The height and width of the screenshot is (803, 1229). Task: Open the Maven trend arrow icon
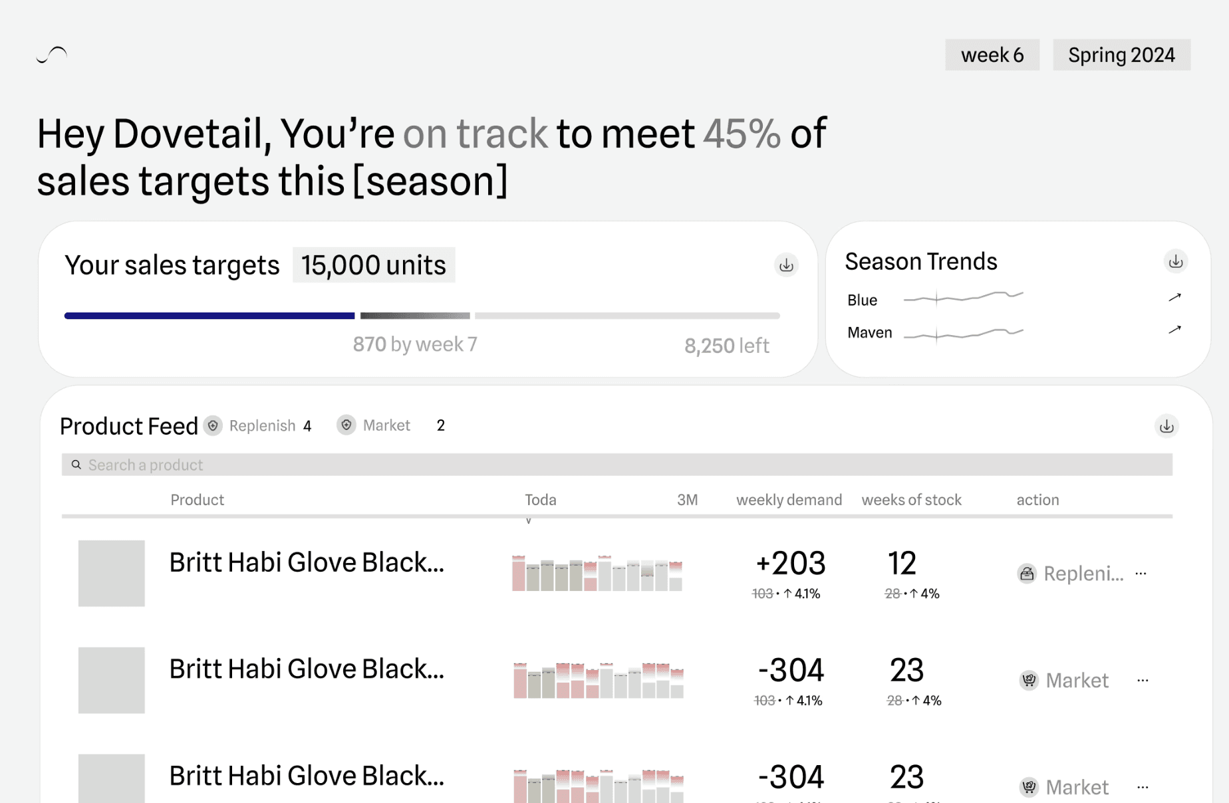(1175, 329)
